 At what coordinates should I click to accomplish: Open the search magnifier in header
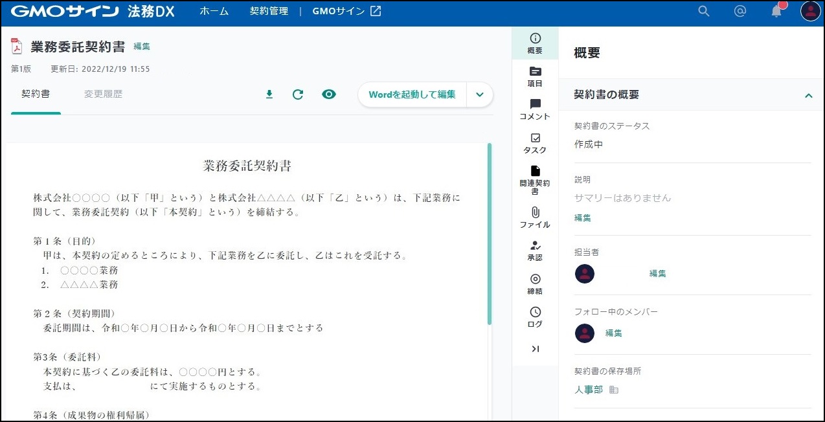point(704,12)
